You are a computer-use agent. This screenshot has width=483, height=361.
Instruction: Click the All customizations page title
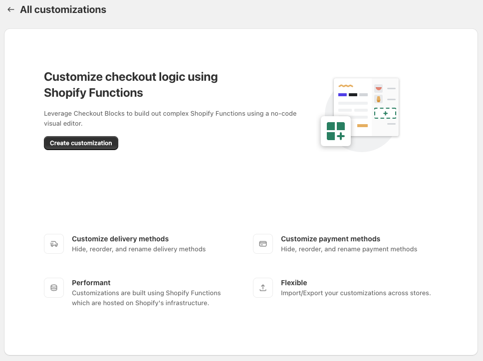63,9
